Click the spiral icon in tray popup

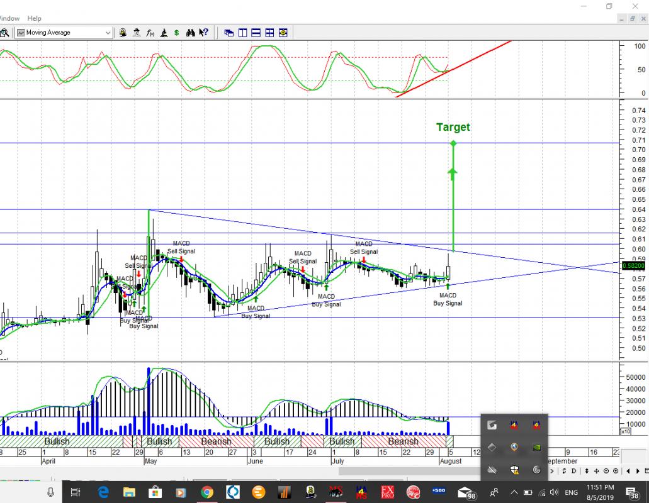[x=536, y=470]
